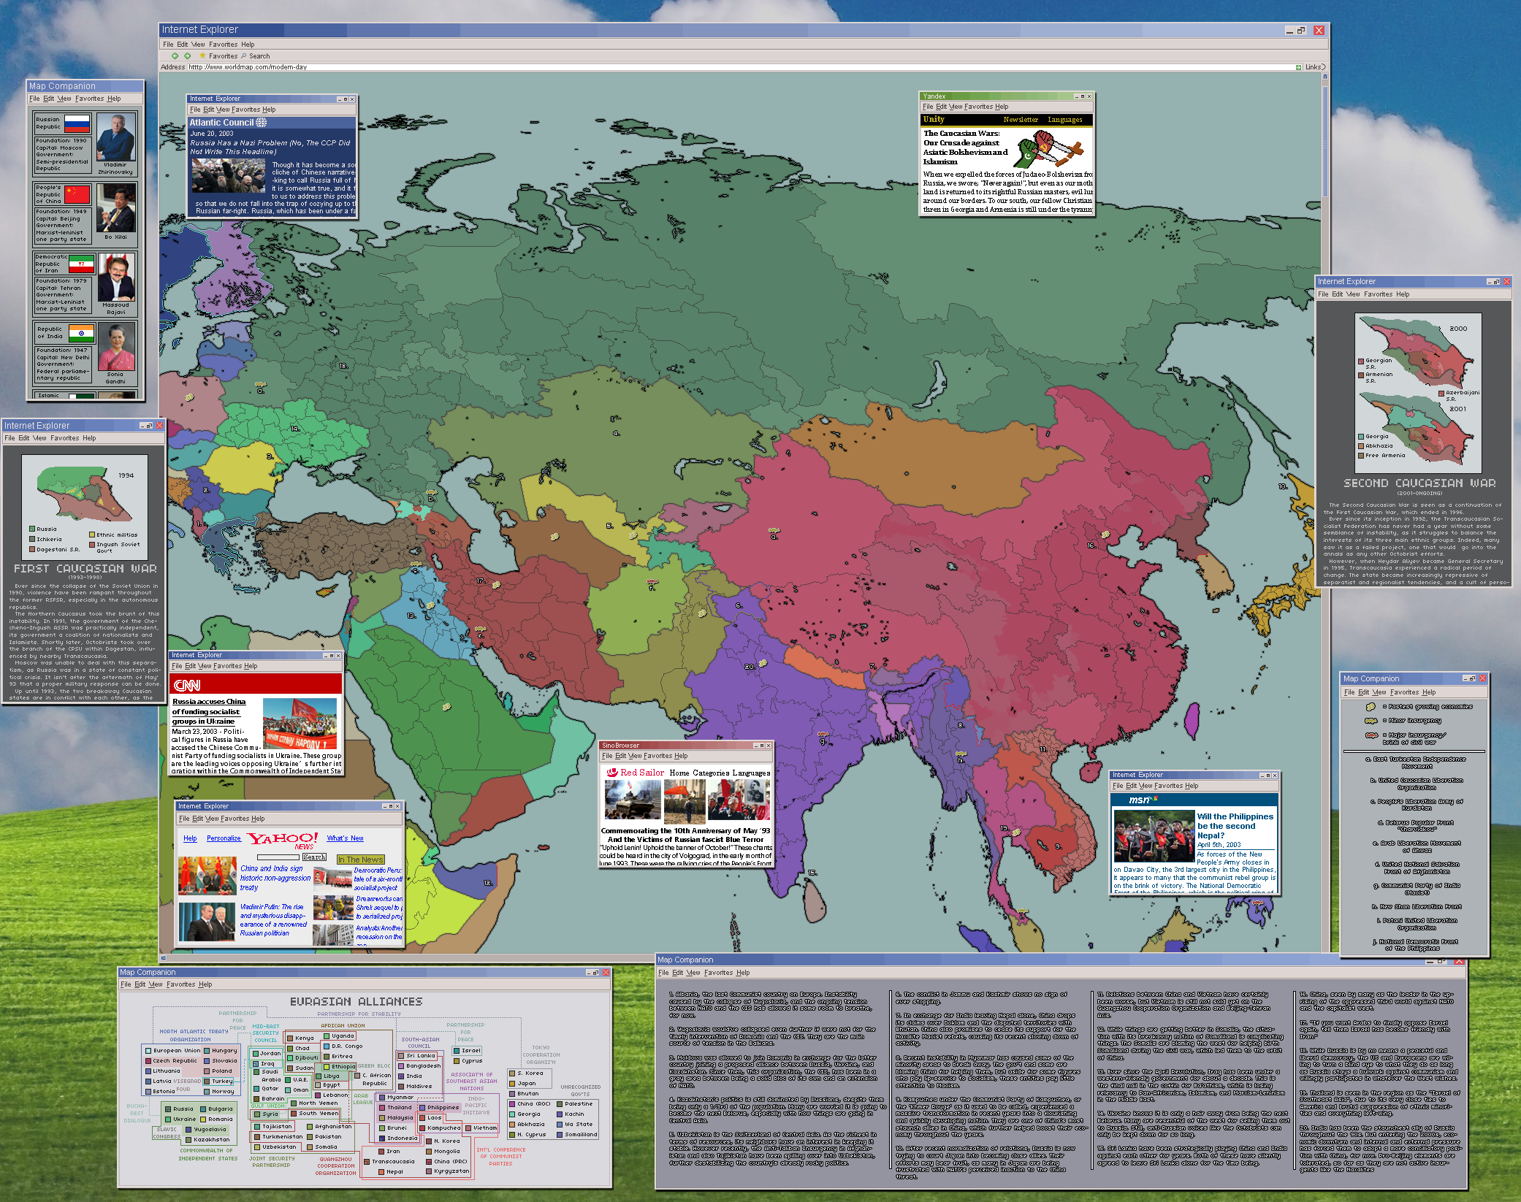
Task: Open the View menu in main Internet Explorer
Action: [x=198, y=45]
